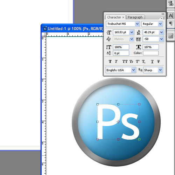Toggle Faux Bold style button
This screenshot has width=175, height=175.
point(110,62)
